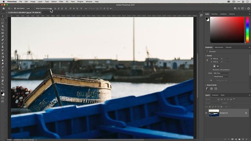The height and width of the screenshot is (141, 251).
Task: Open the Image menu
Action: click(33, 2)
